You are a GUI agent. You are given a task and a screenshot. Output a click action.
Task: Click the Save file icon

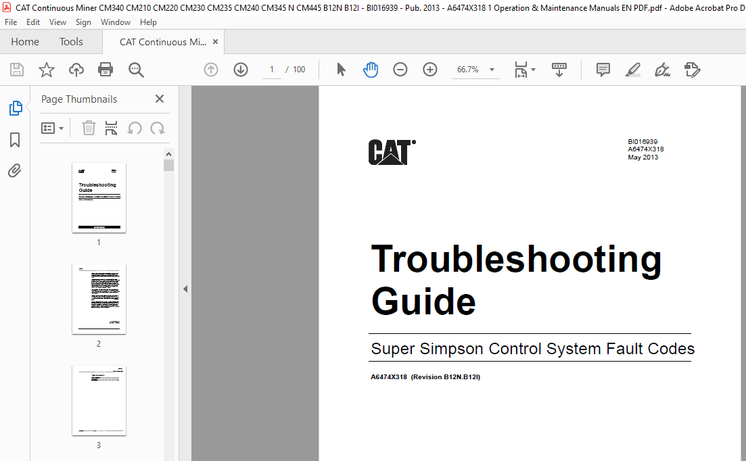tap(17, 70)
